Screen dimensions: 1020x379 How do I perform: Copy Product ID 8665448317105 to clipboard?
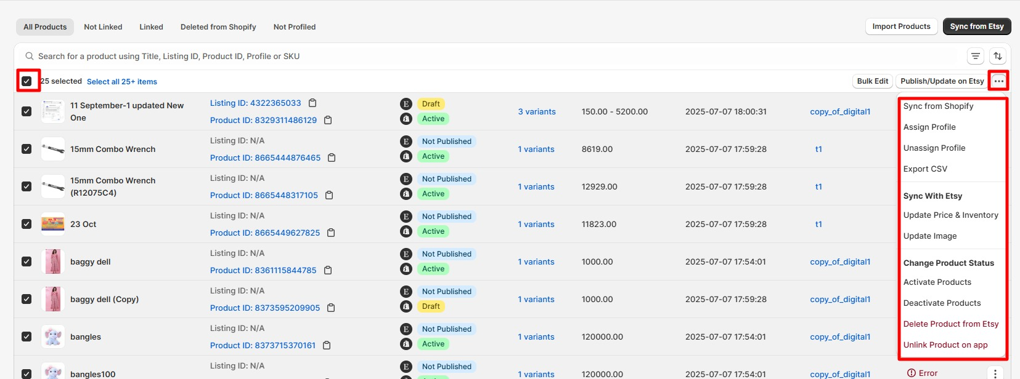(329, 195)
